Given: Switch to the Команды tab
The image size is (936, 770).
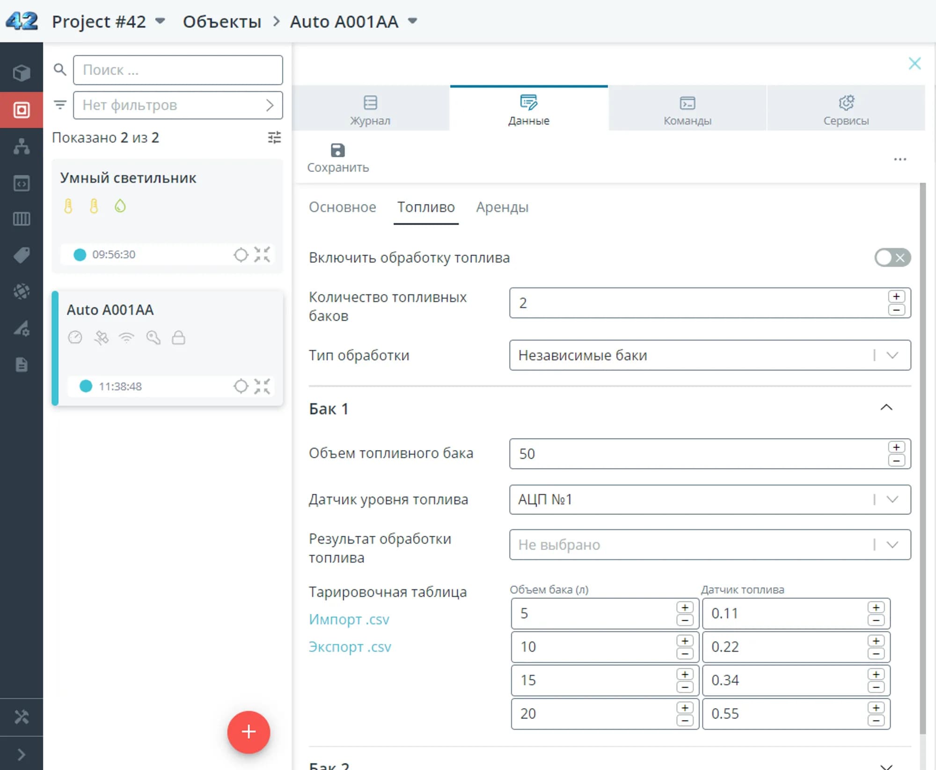Looking at the screenshot, I should pos(687,109).
